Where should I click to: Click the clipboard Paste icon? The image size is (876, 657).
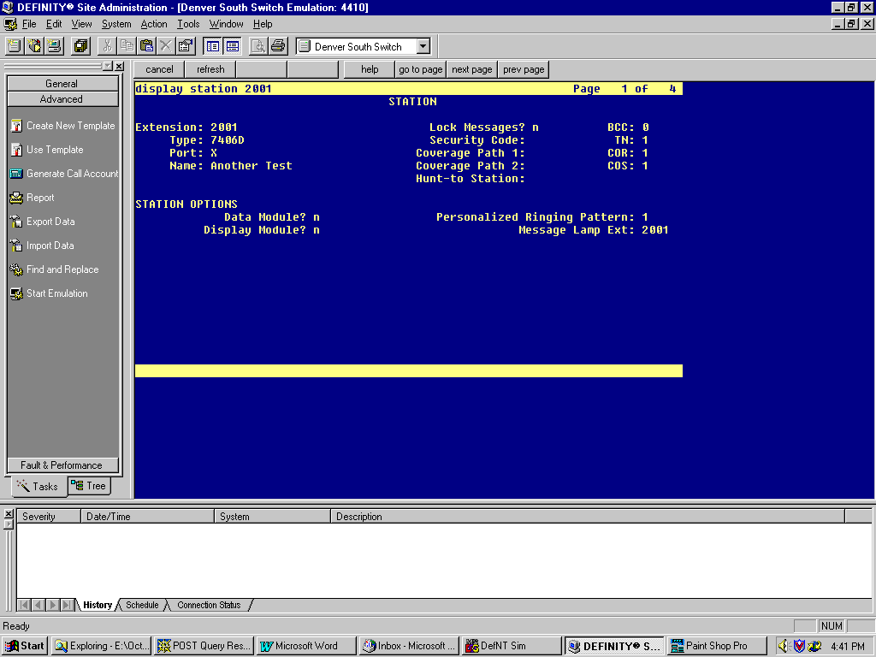point(146,46)
